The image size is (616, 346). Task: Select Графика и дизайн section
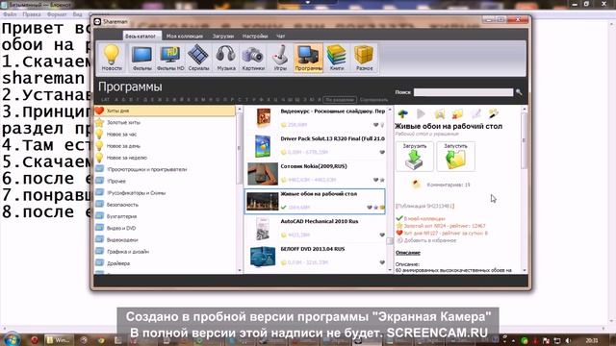[165, 252]
